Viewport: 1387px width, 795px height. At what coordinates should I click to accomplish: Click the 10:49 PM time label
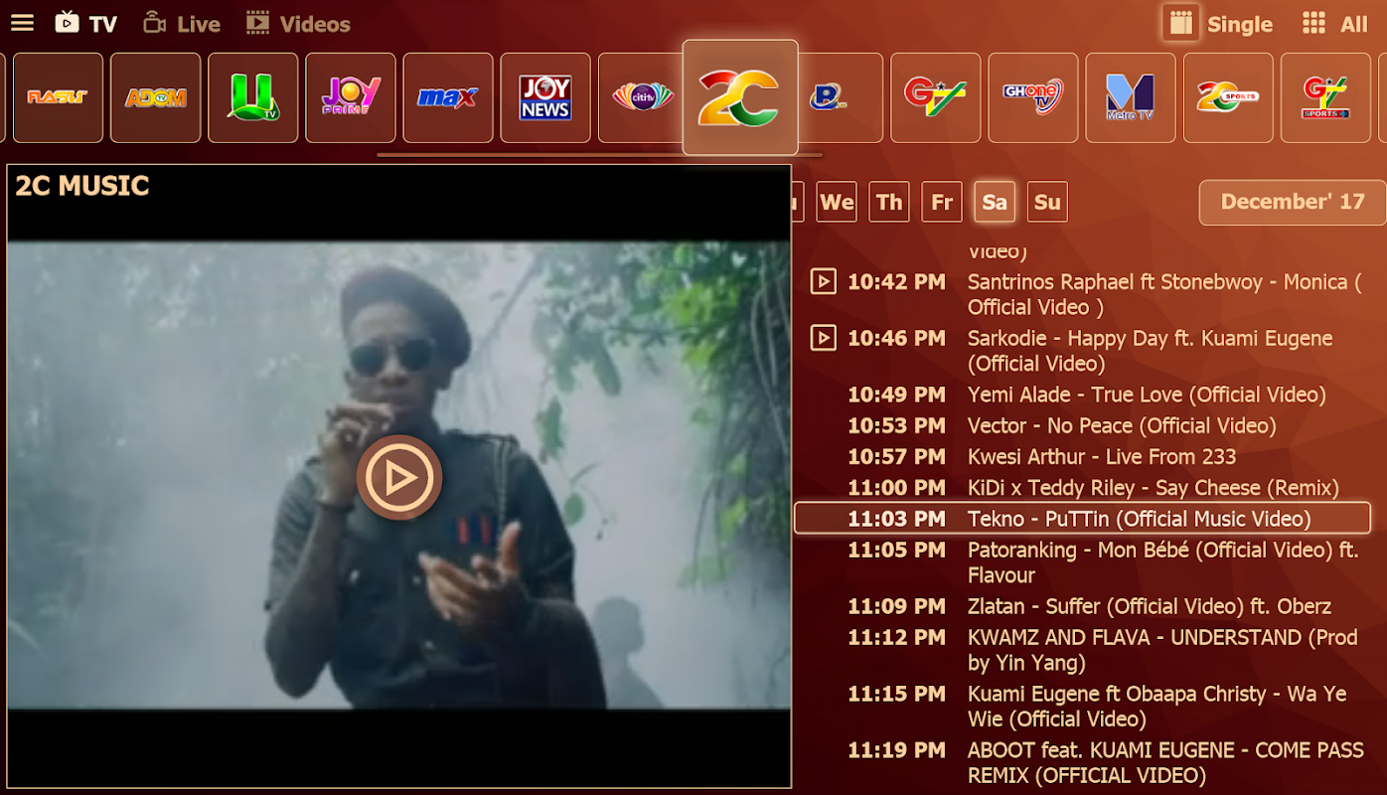coord(896,395)
